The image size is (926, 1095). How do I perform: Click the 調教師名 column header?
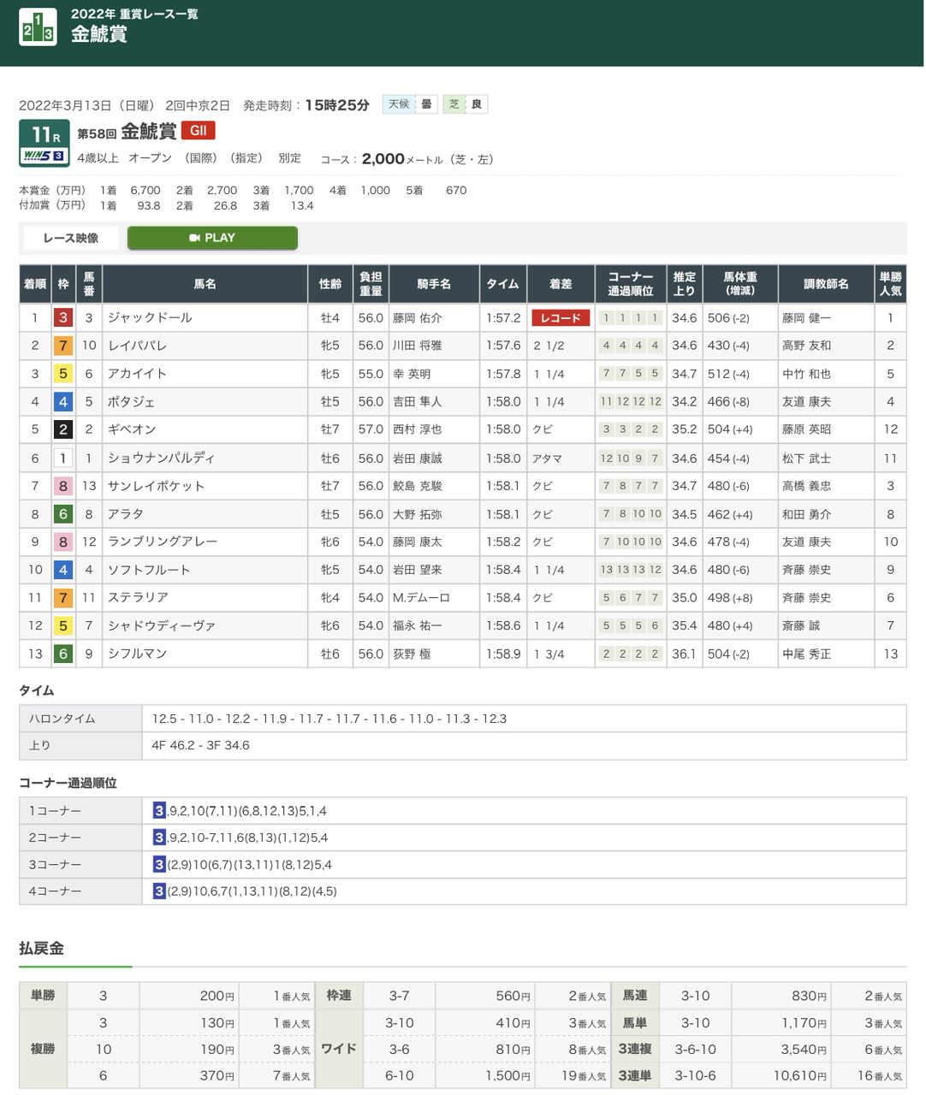coord(826,284)
